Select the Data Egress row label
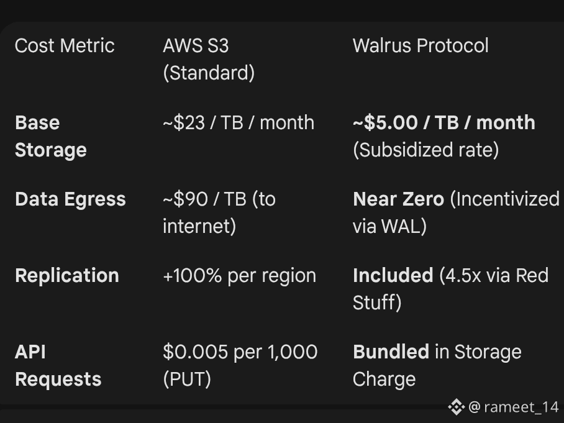This screenshot has width=564, height=423. click(x=70, y=199)
